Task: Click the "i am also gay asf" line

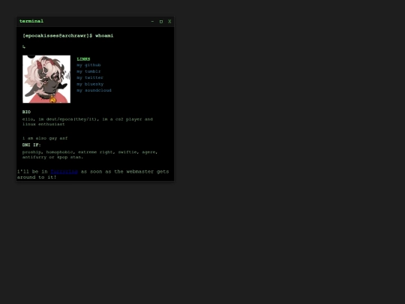Action: point(45,138)
